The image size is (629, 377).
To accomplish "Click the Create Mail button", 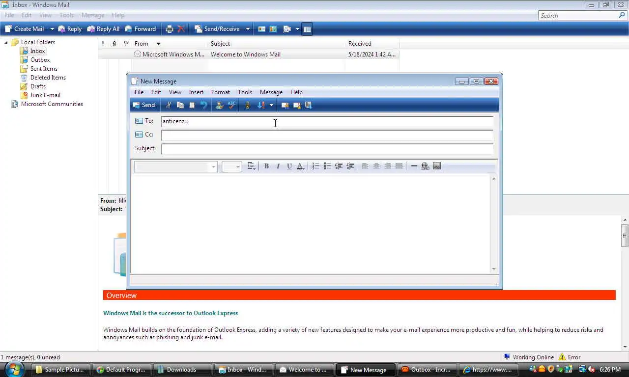I will pos(25,29).
